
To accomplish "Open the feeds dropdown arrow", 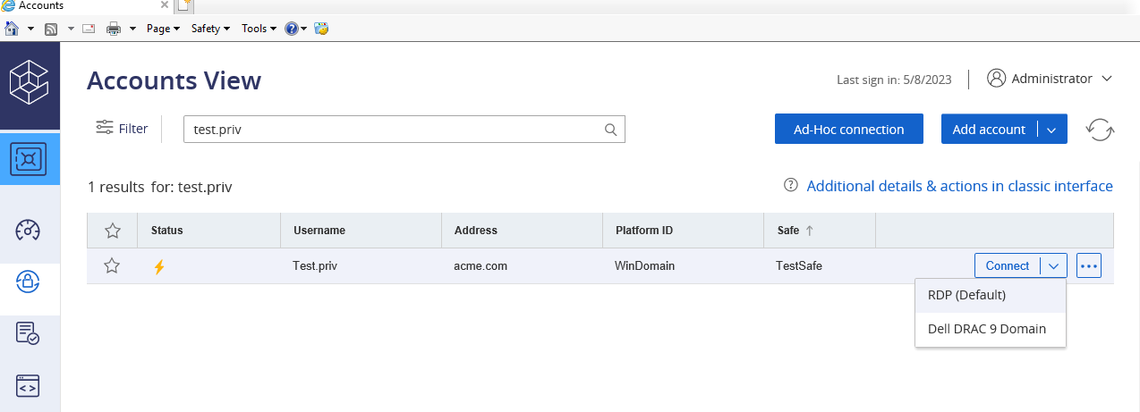I will 71,29.
